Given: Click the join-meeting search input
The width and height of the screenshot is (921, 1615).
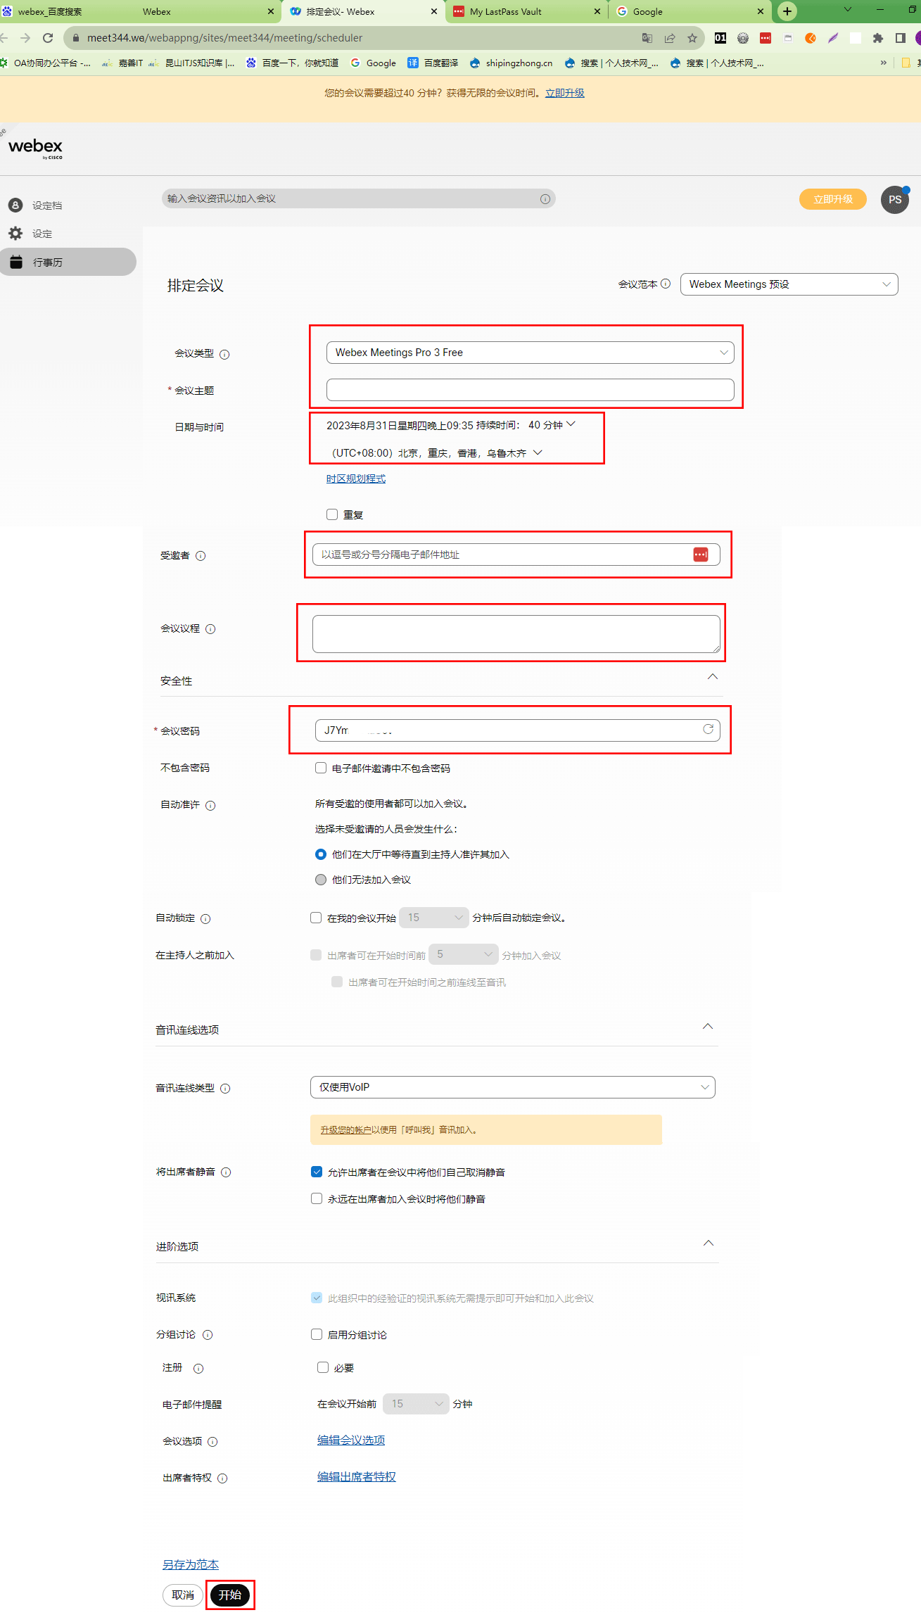Looking at the screenshot, I should tap(358, 198).
